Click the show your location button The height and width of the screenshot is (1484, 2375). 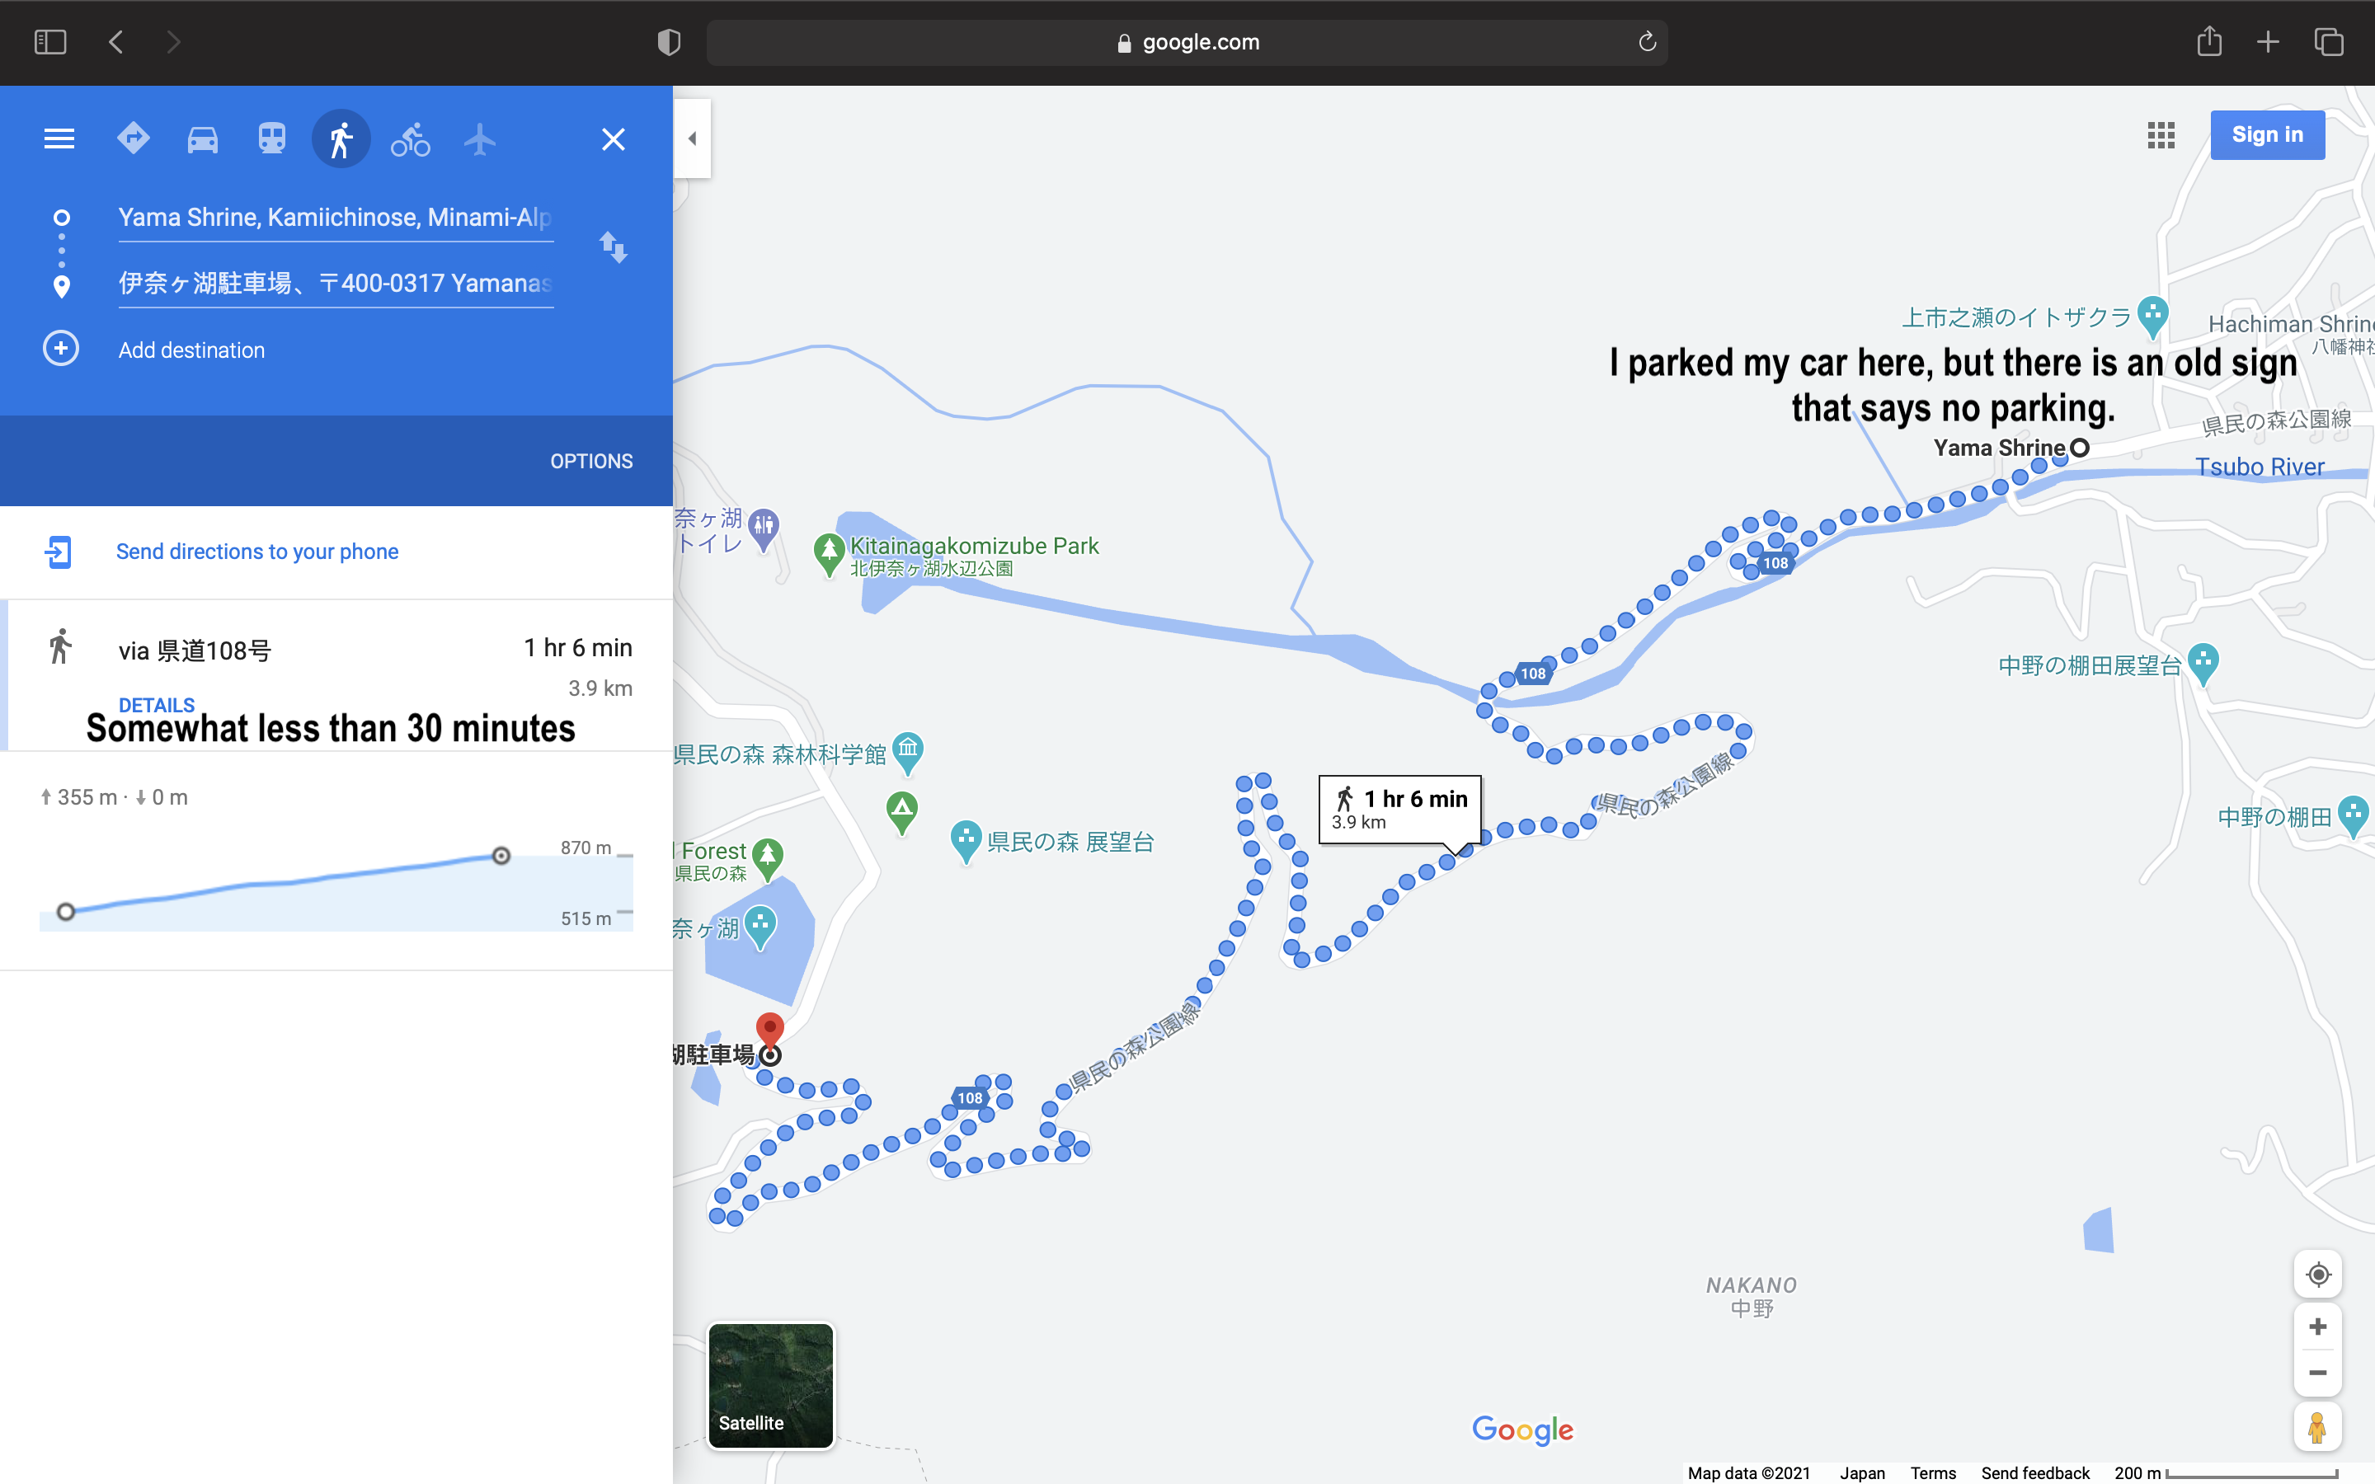(2318, 1275)
